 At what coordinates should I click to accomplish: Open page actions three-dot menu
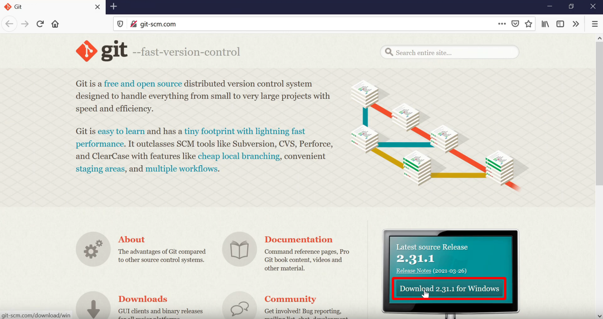pyautogui.click(x=502, y=24)
